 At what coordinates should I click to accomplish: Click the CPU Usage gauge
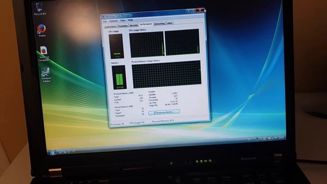point(116,46)
